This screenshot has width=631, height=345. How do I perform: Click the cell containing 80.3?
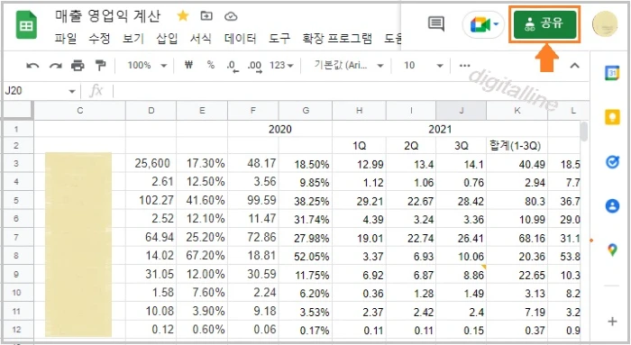point(517,200)
